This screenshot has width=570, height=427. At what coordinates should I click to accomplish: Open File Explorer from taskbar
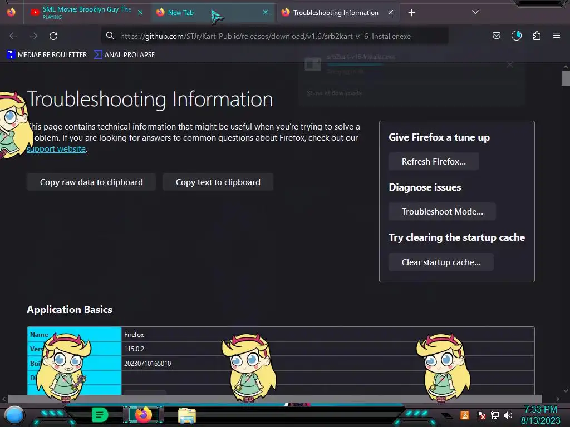pos(187,416)
